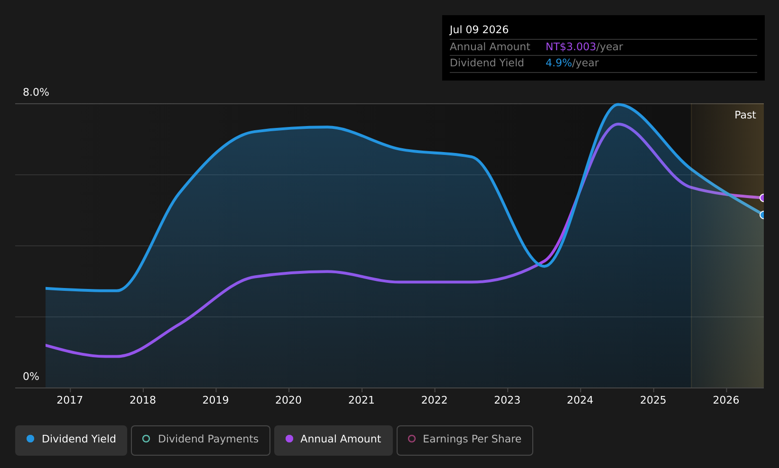Enable the Earnings Per Share series
Screen dimensions: 779x468
465,440
